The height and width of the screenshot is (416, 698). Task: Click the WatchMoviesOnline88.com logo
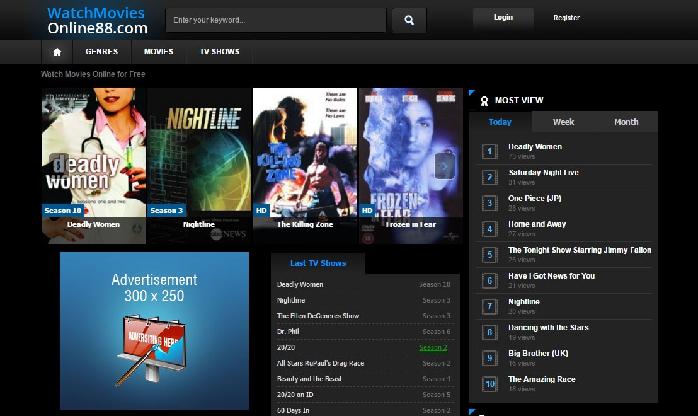(97, 21)
